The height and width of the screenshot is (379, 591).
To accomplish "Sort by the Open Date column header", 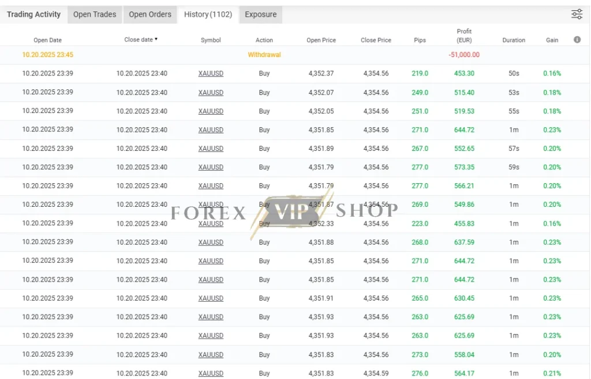I will 47,40.
